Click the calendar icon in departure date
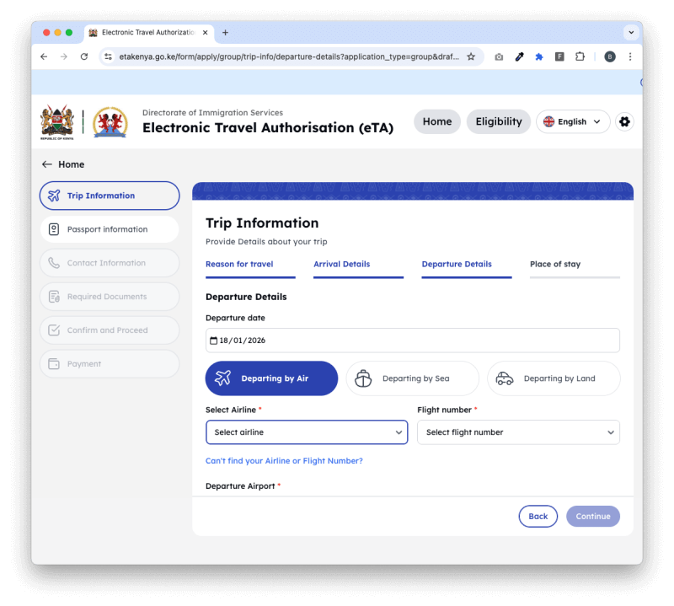674x606 pixels. 213,341
